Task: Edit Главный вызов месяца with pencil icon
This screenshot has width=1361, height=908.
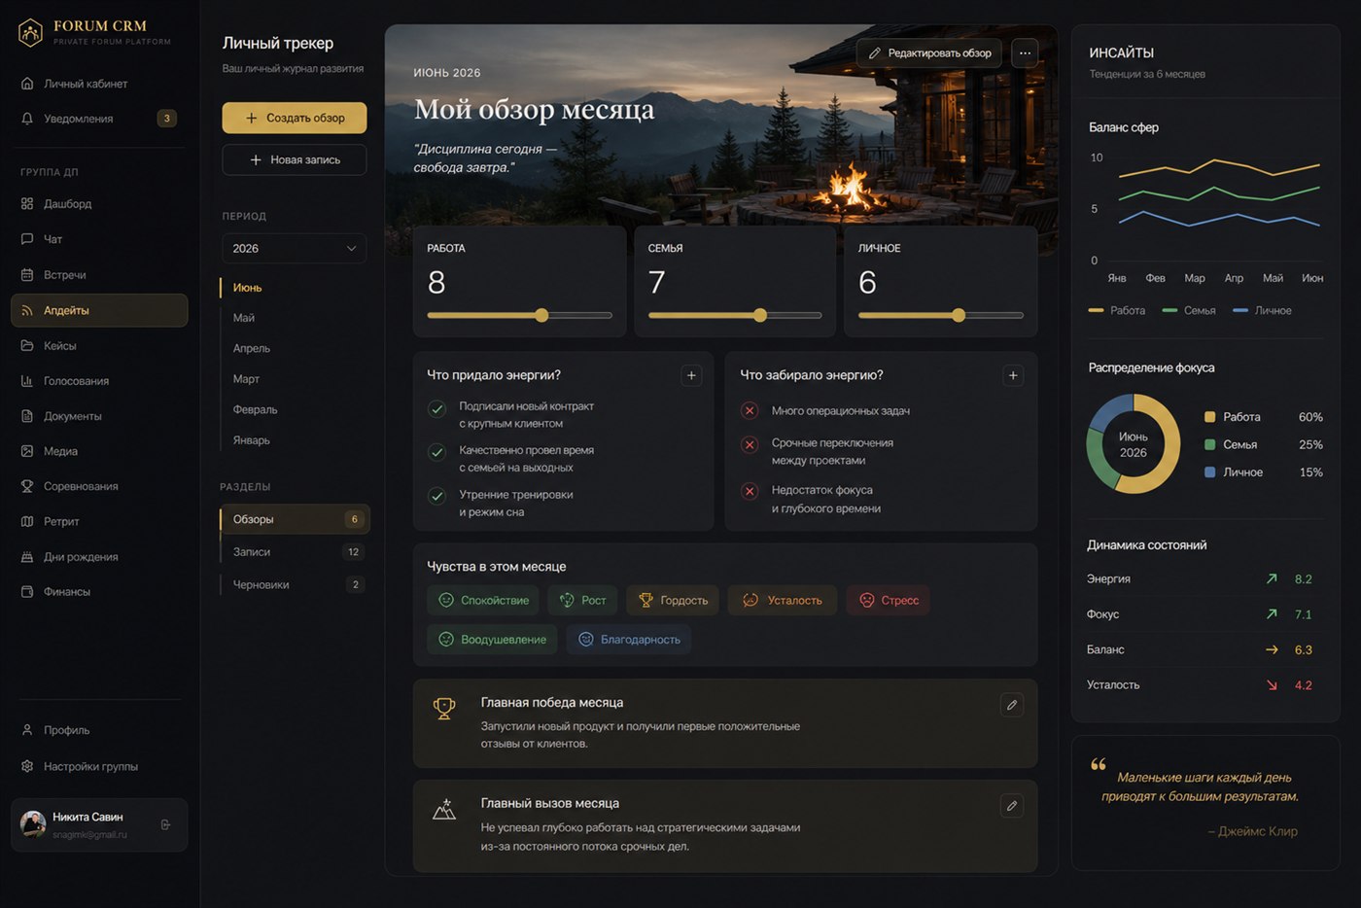Action: (x=1012, y=806)
